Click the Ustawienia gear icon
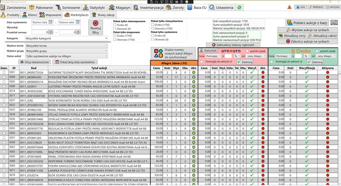The width and height of the screenshot is (341, 186). (212, 7)
